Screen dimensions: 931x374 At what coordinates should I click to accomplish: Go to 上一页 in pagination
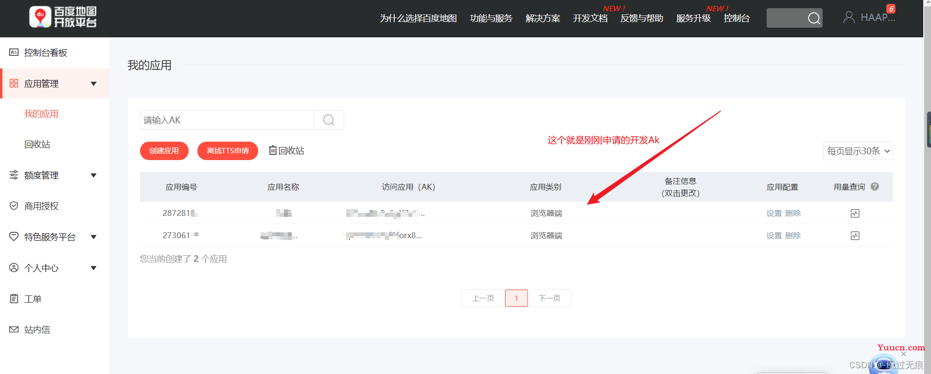pos(483,298)
